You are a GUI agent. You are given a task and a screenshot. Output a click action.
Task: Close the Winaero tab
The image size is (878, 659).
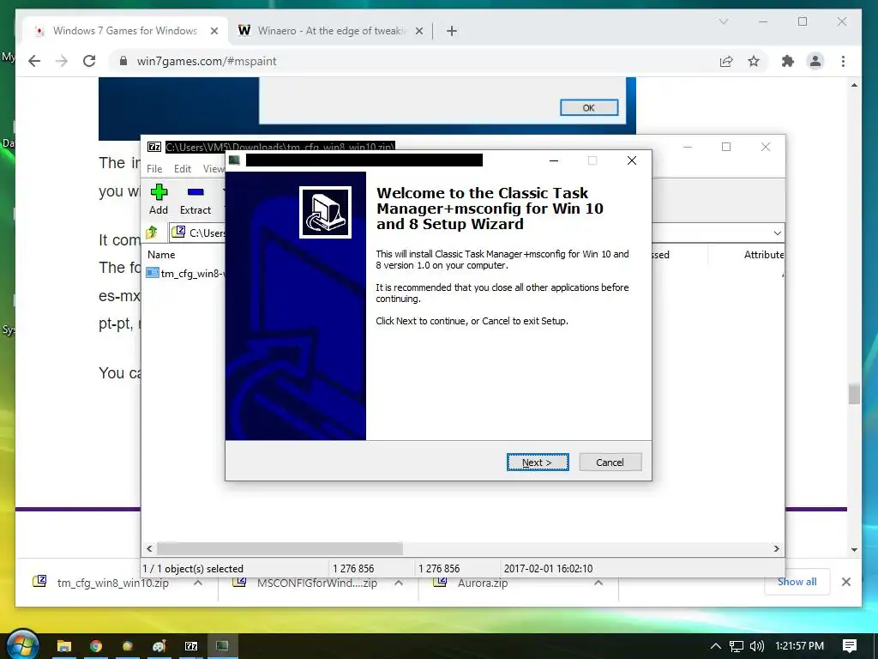[418, 32]
